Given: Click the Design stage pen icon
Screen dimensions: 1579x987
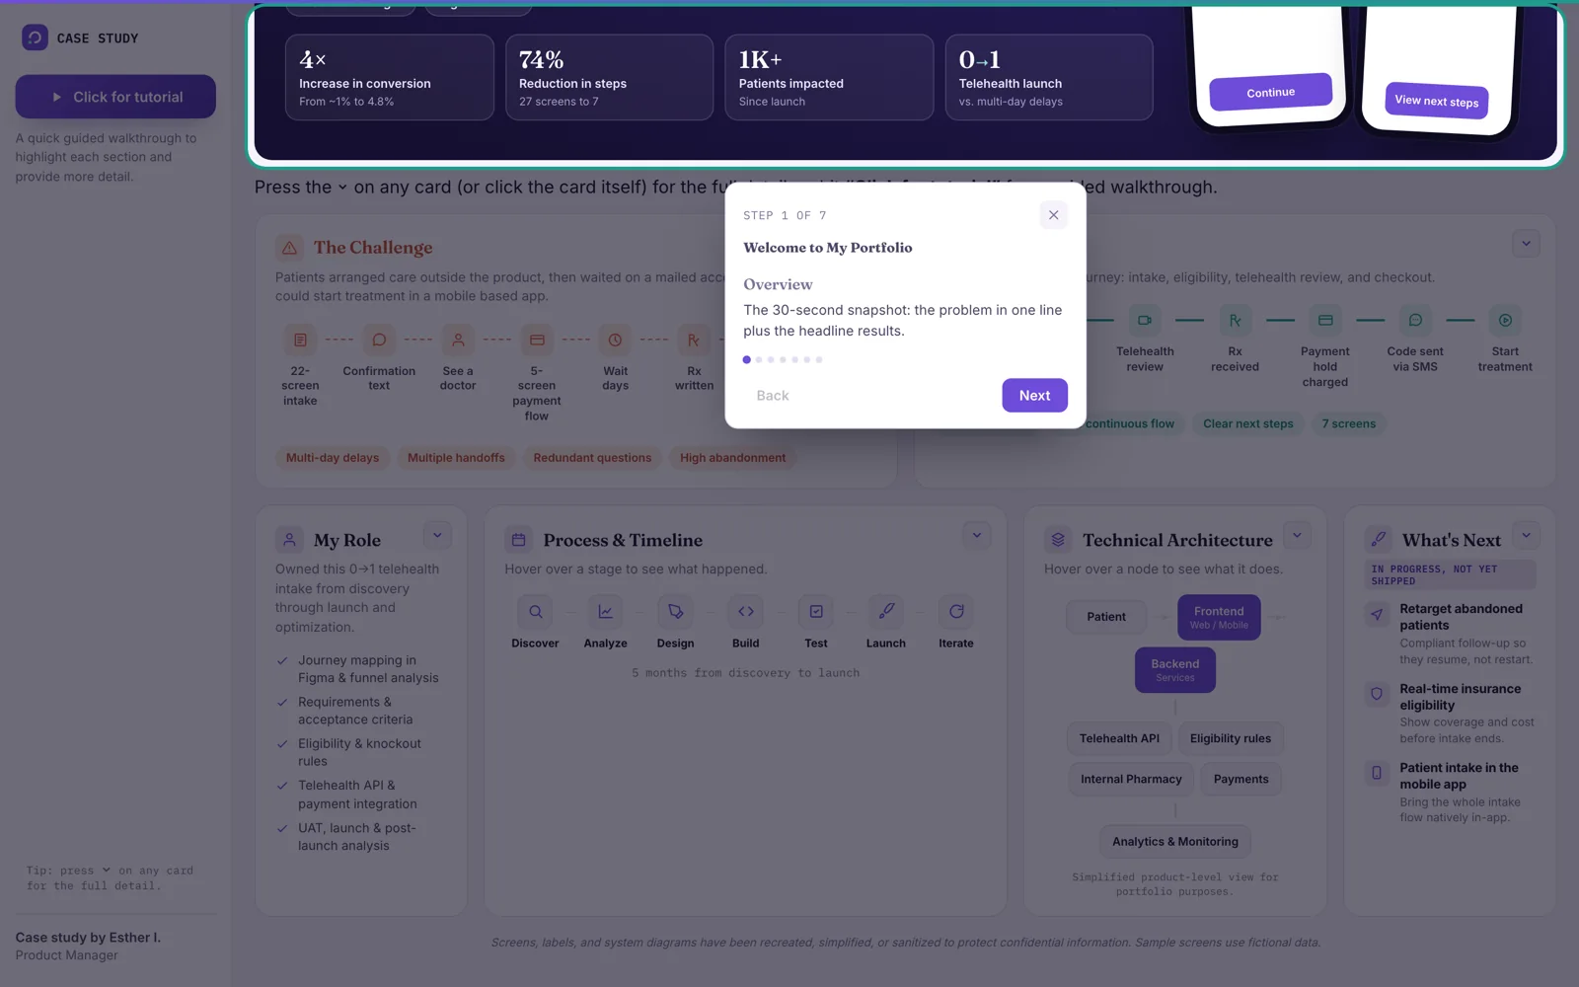Looking at the screenshot, I should (x=676, y=612).
